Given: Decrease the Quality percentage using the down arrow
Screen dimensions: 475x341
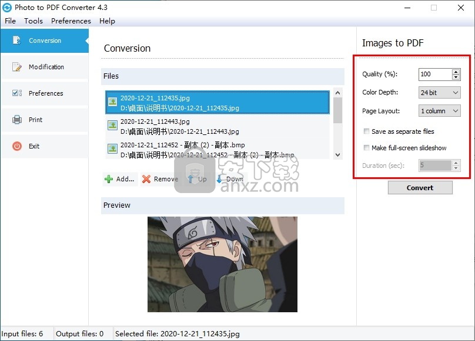Looking at the screenshot, I should click(456, 77).
